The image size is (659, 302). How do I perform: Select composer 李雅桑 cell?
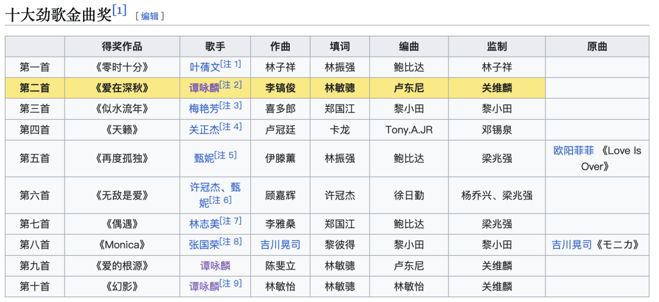tap(280, 225)
